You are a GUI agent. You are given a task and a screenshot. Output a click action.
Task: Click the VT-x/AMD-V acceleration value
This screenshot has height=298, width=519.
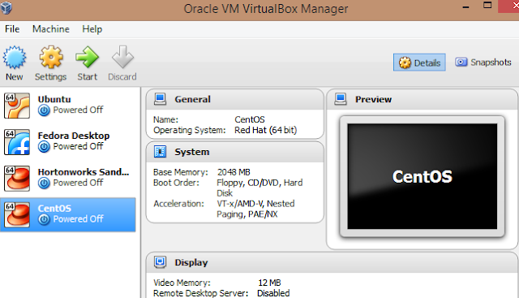point(255,209)
